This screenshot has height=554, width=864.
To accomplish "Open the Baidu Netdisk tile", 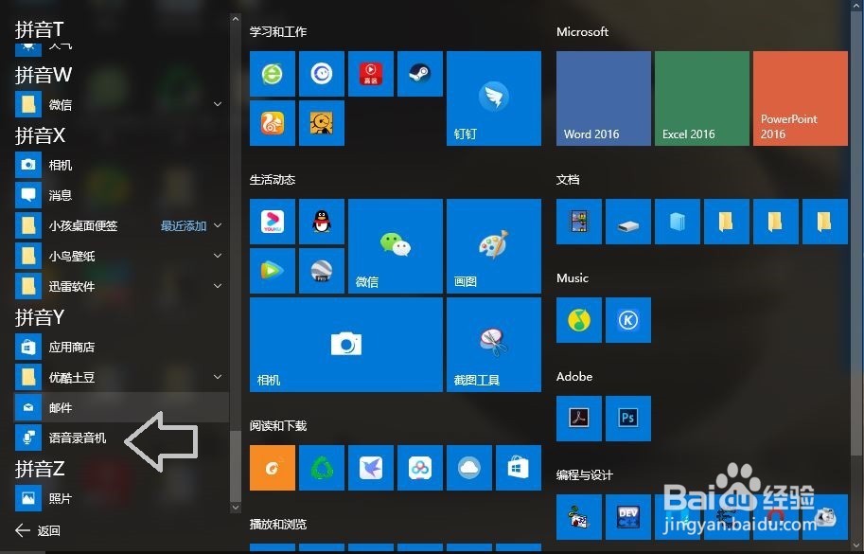I will (420, 468).
